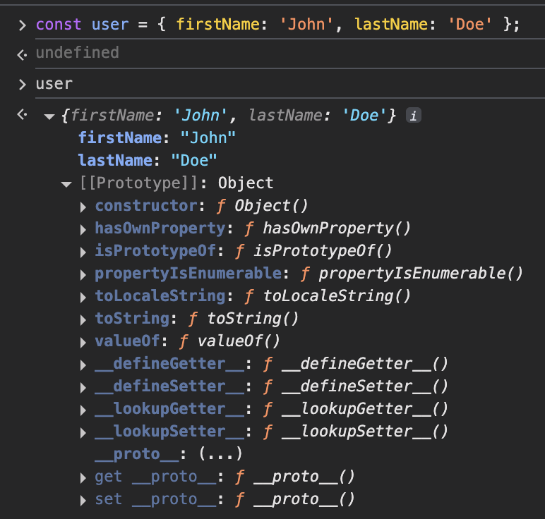Collapse the [[Prototype]] Object node
Screen dimensions: 545x519
(66, 184)
